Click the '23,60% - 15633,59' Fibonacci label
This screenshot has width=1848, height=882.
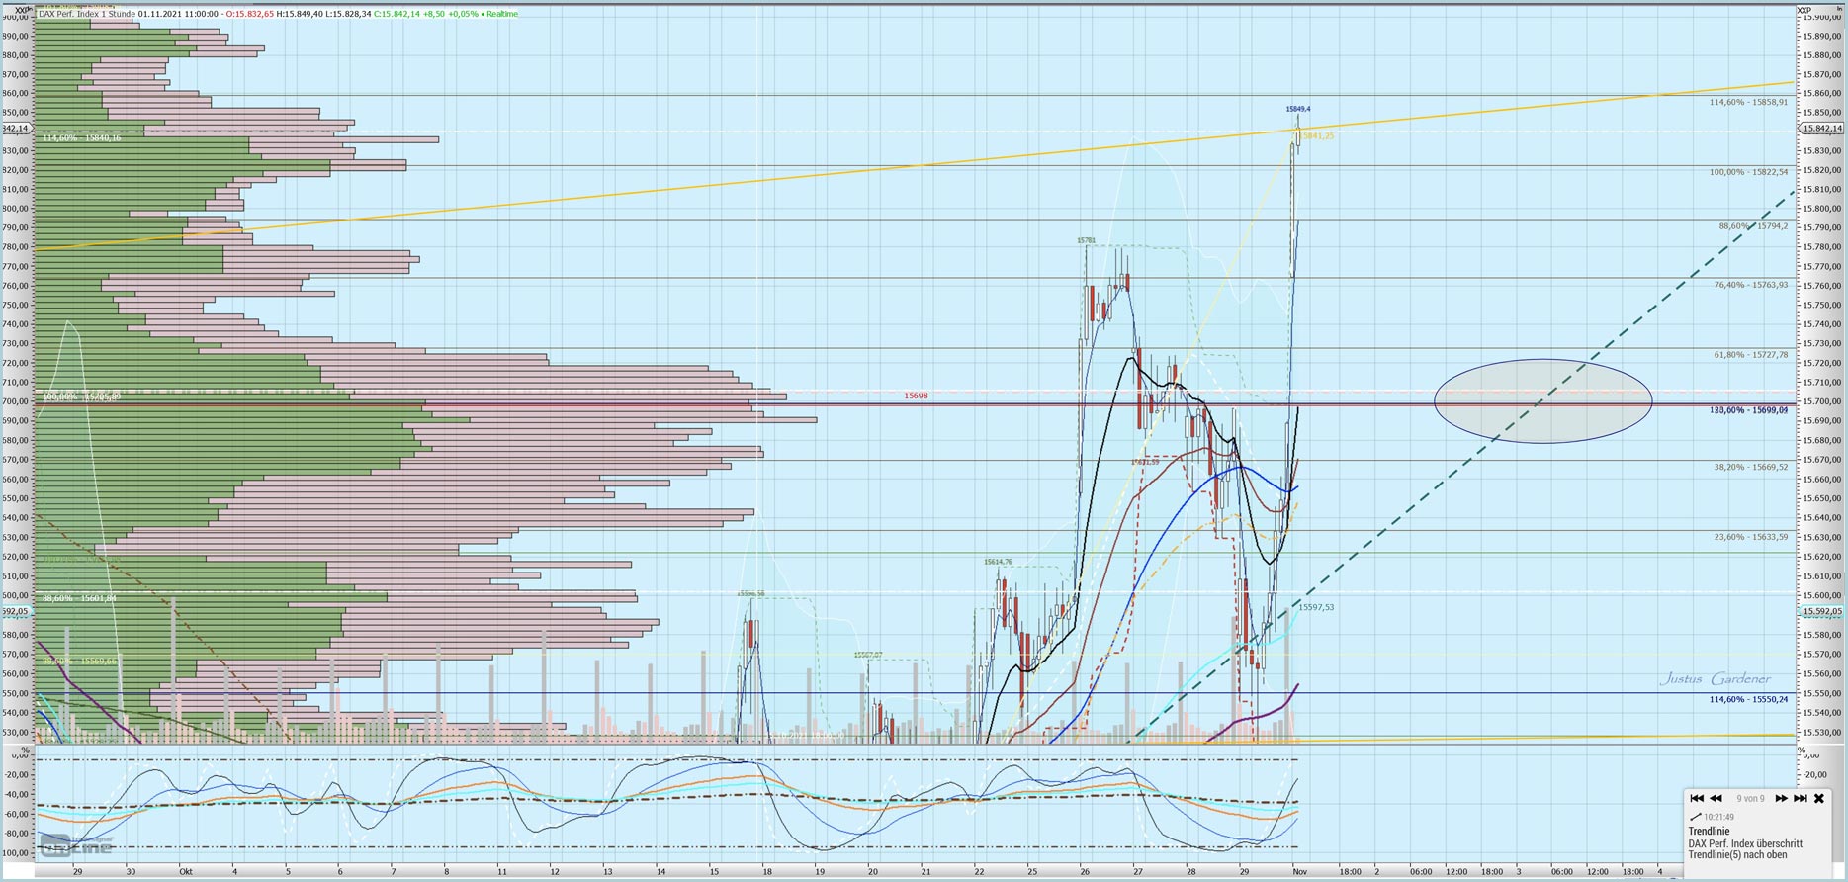point(1751,537)
